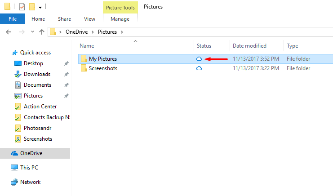333x196 pixels.
Task: Select Quick access in the navigation pane
Action: coord(36,53)
